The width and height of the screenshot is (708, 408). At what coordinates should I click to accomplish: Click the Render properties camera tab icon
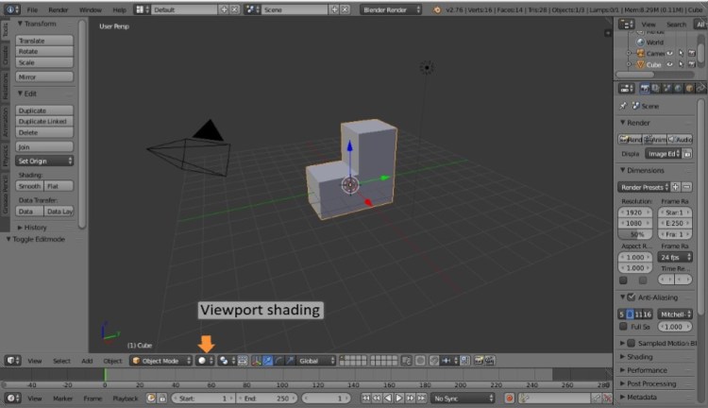tap(645, 89)
